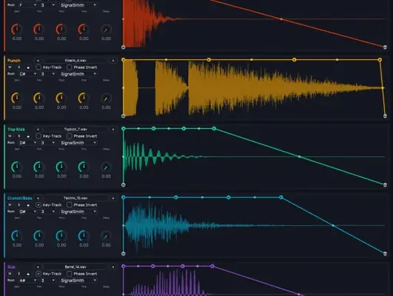Screen dimensions: 393x296
Task: Solo the Punch layer with S
Action: pyautogui.click(x=19, y=67)
